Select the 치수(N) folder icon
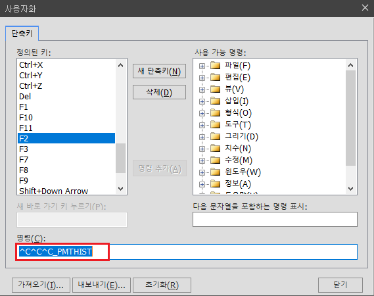The image size is (374, 296). [215, 149]
